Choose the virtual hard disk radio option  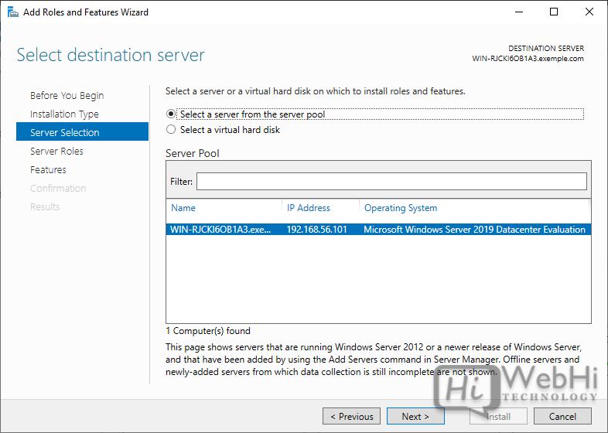tap(171, 130)
